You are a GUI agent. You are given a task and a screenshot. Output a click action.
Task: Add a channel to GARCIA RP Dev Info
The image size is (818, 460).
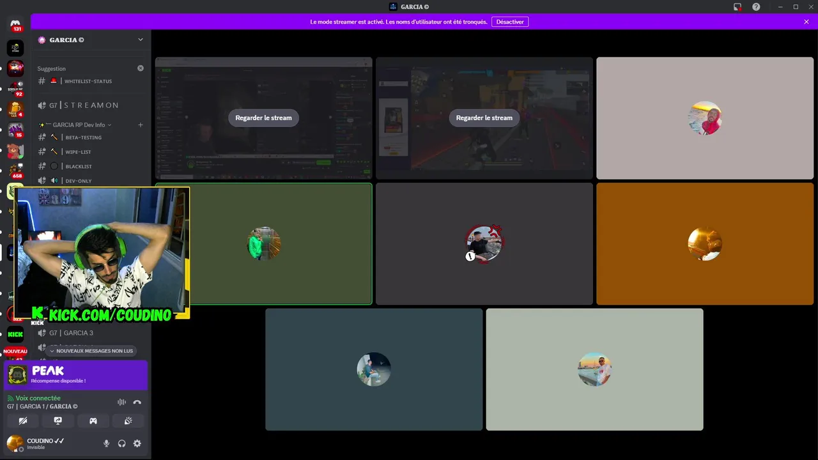point(141,125)
